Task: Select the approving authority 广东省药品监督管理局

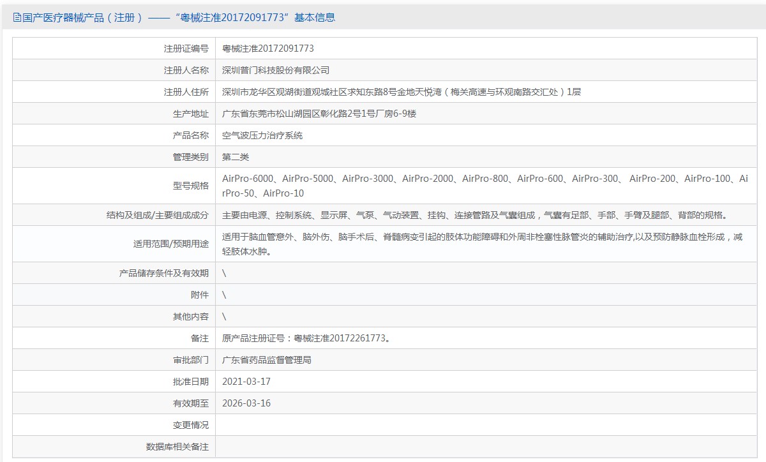Action: pos(267,360)
